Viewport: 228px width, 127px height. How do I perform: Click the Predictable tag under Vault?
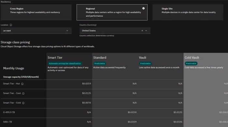point(145,63)
